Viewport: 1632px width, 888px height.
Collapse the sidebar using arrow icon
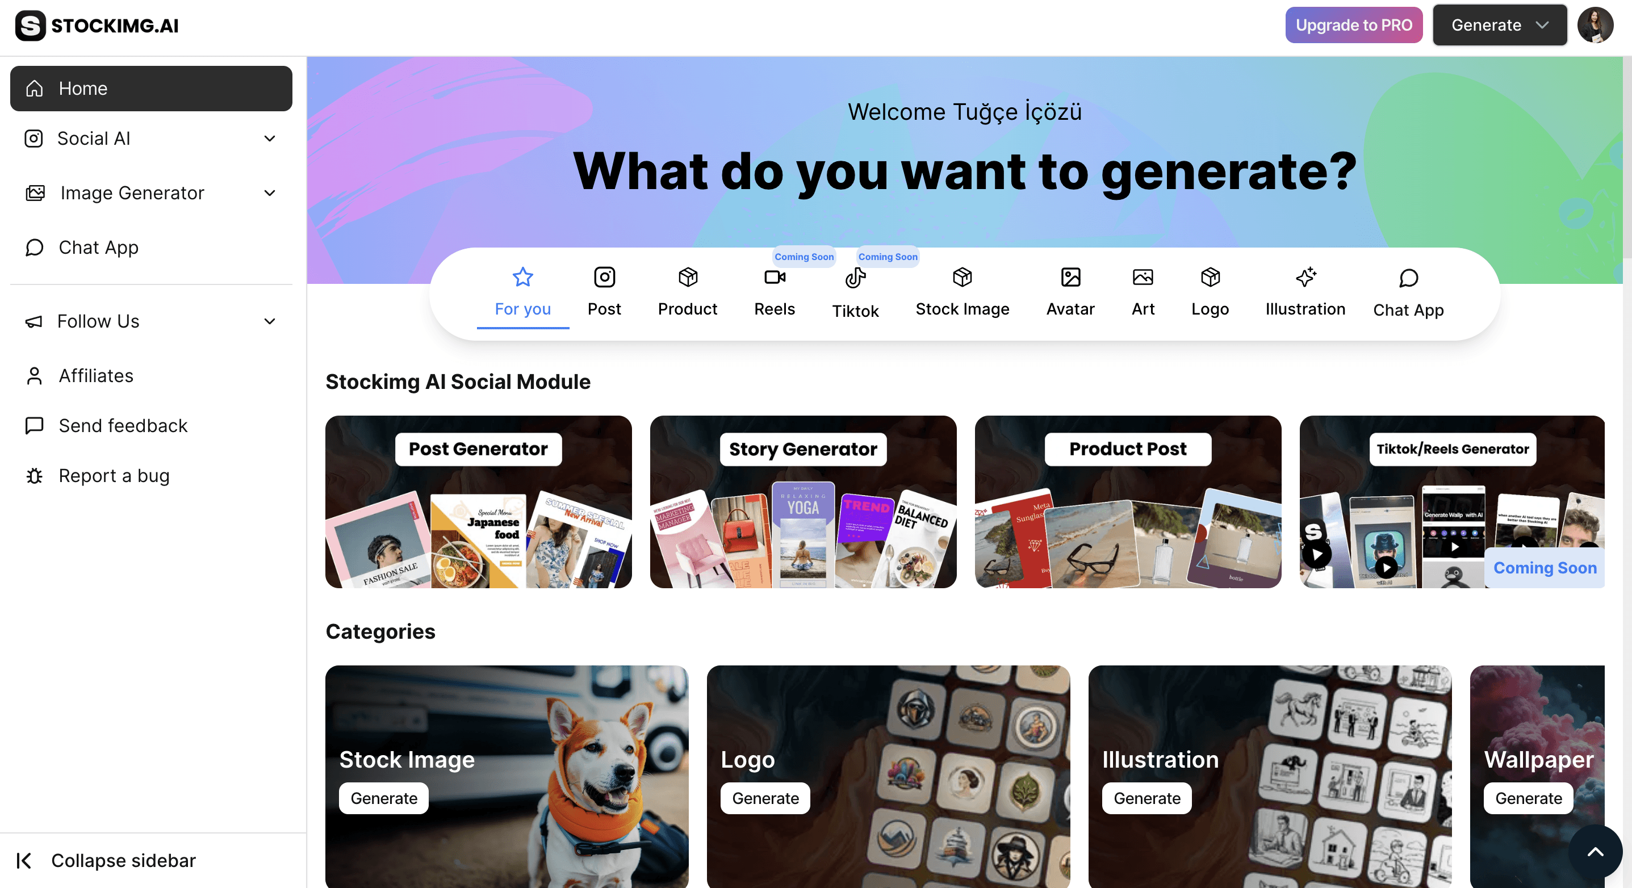click(24, 860)
